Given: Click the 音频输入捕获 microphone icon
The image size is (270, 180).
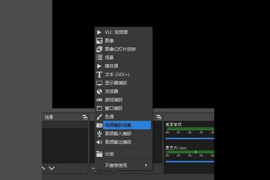Looking at the screenshot, I should [x=99, y=134].
